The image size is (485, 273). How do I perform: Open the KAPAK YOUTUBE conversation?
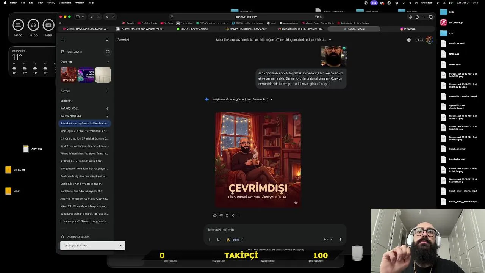point(71,116)
